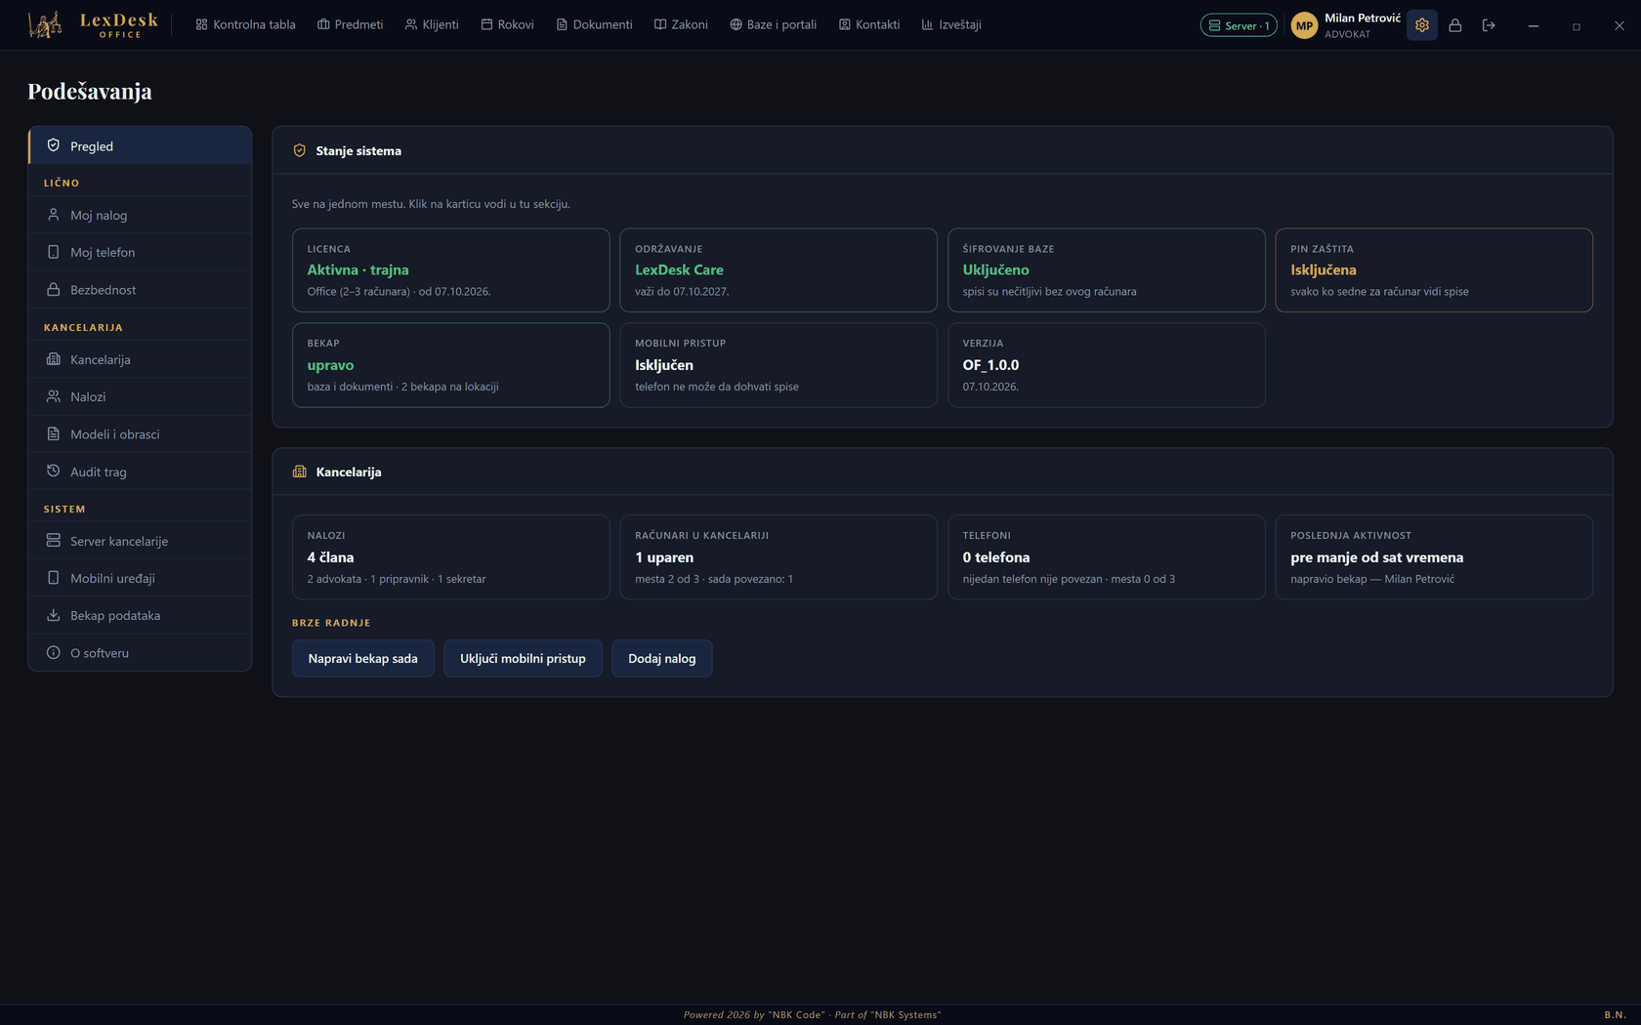
Task: Click the LexDesk Office logo
Action: pyautogui.click(x=93, y=25)
